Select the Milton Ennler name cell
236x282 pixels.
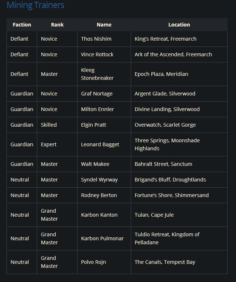[97, 109]
